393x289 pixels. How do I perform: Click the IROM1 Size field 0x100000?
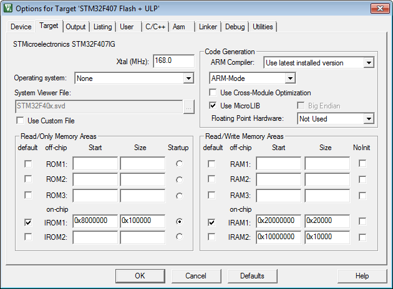point(143,221)
